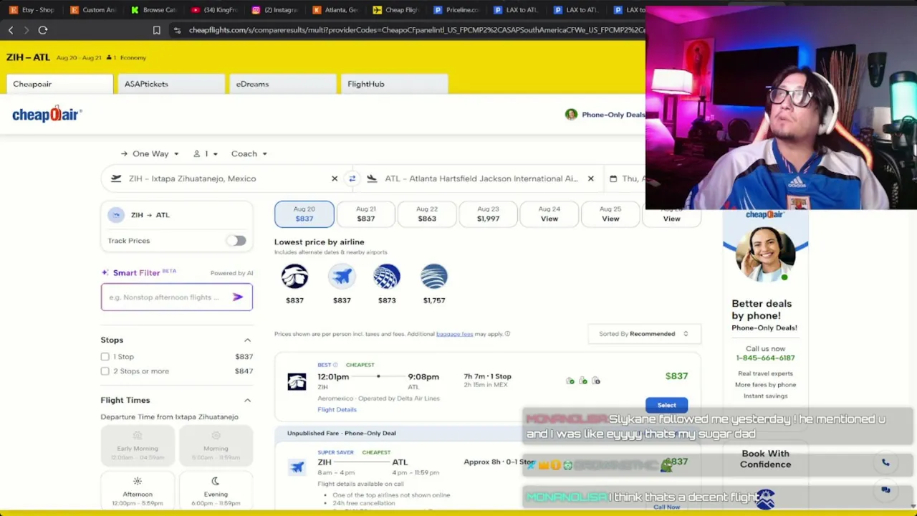917x516 pixels.
Task: Open the Priceline.com browser tab
Action: click(x=457, y=10)
